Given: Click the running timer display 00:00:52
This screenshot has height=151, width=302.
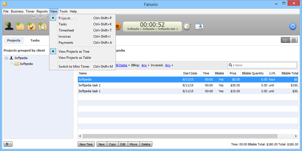Looking at the screenshot, I should tap(152, 26).
